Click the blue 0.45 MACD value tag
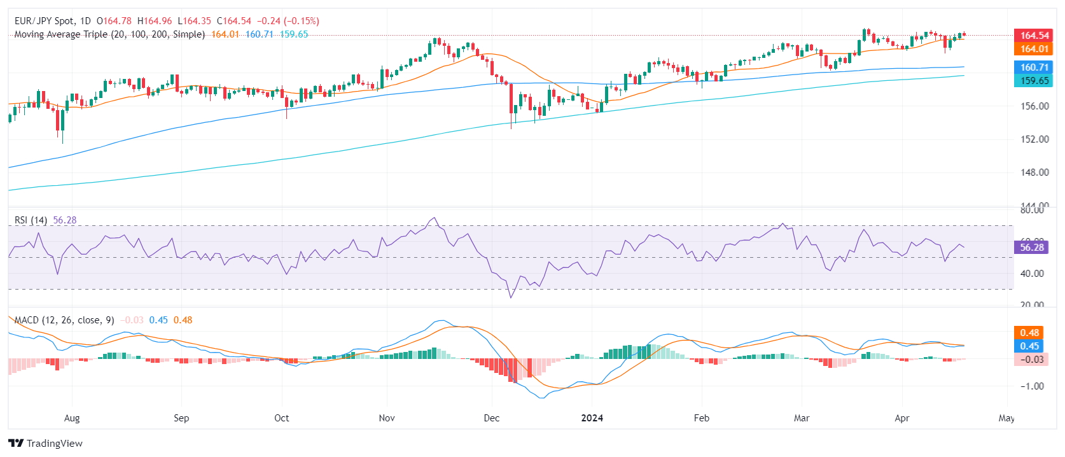The height and width of the screenshot is (457, 1065). pyautogui.click(x=1029, y=346)
